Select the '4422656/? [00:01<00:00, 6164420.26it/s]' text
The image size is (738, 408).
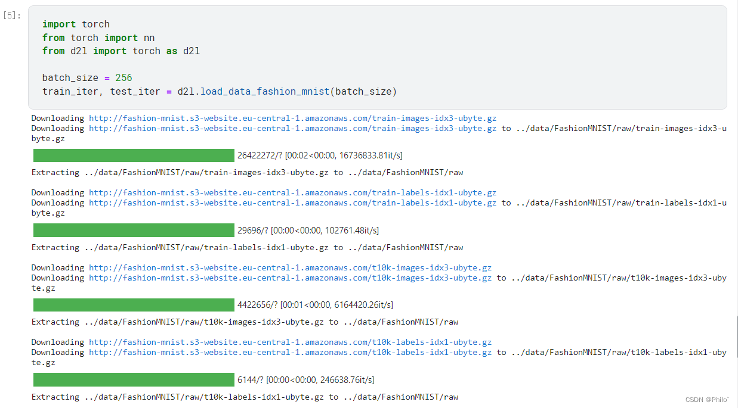point(315,305)
